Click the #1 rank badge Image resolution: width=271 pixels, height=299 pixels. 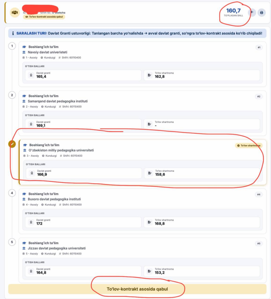(x=259, y=48)
